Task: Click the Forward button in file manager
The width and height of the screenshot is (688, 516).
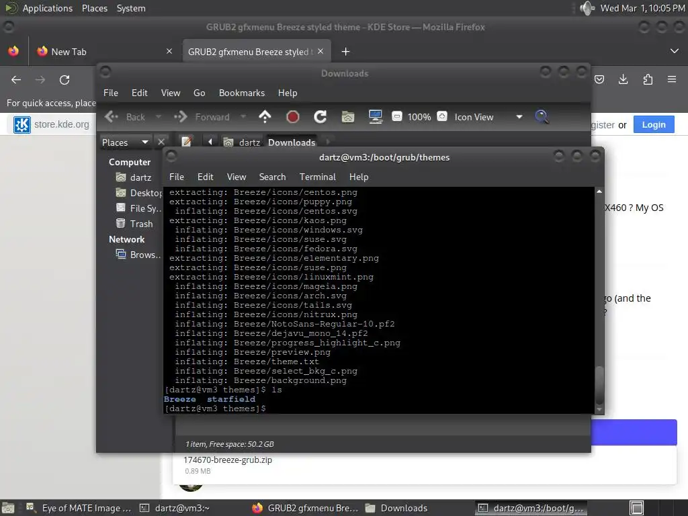Action: tap(202, 117)
